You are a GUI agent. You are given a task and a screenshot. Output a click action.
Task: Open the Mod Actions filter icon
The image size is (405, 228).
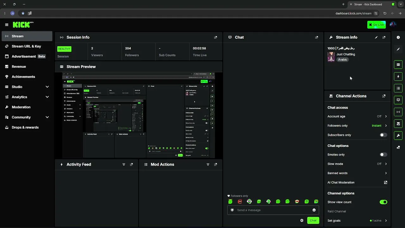[208, 164]
